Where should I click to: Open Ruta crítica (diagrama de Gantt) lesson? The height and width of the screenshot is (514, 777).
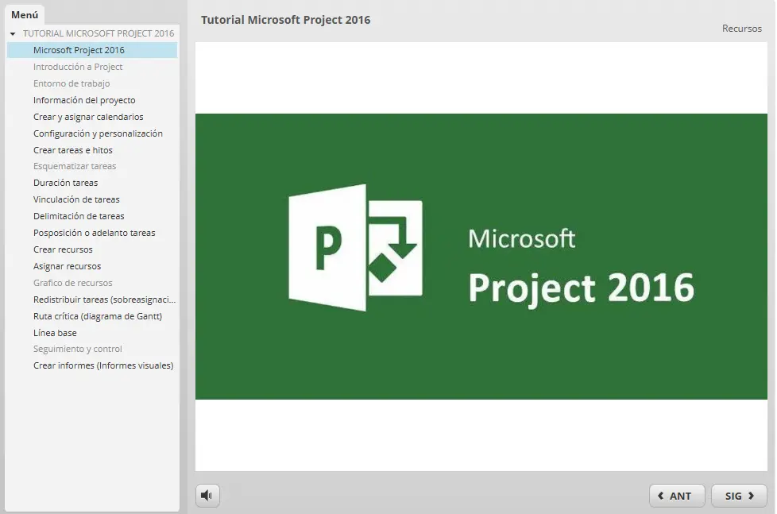98,316
